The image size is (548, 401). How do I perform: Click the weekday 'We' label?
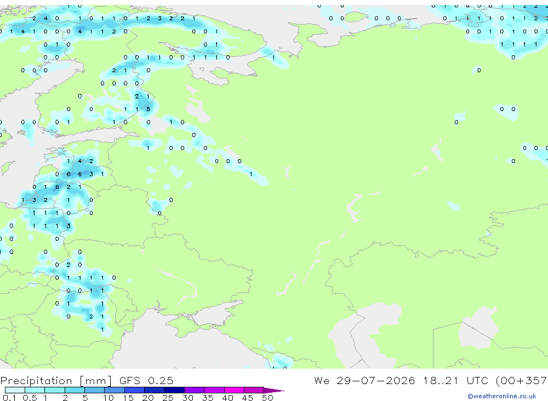click(x=322, y=380)
